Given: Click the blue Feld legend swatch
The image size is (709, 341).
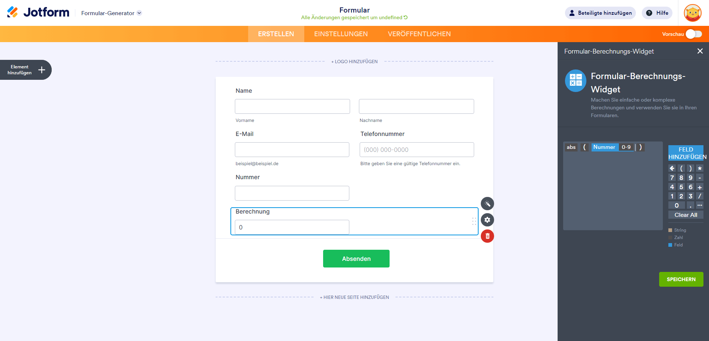Looking at the screenshot, I should click(670, 245).
